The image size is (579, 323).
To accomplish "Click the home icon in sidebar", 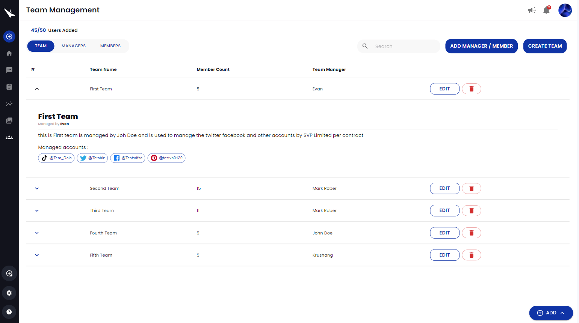I will pyautogui.click(x=9, y=53).
